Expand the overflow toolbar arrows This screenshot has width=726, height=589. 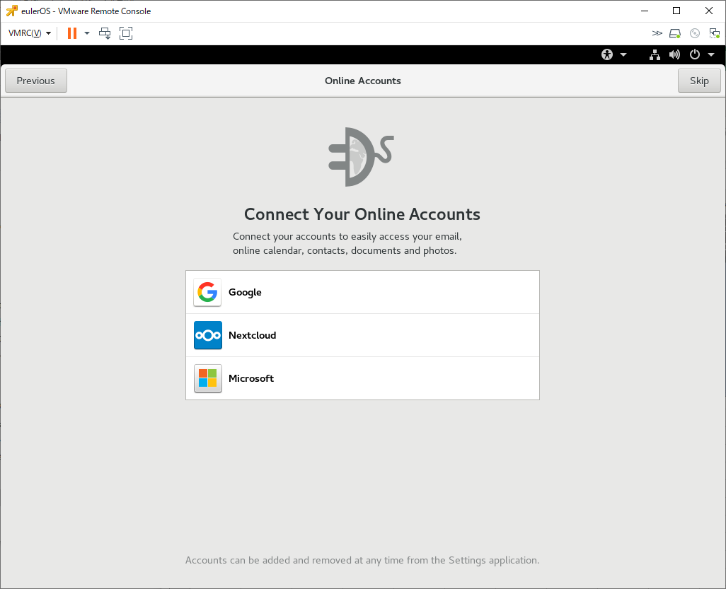(x=657, y=33)
